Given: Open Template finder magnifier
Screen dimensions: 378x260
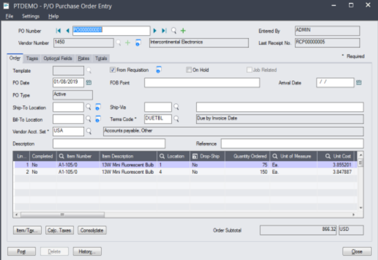Looking at the screenshot, I should pos(89,71).
